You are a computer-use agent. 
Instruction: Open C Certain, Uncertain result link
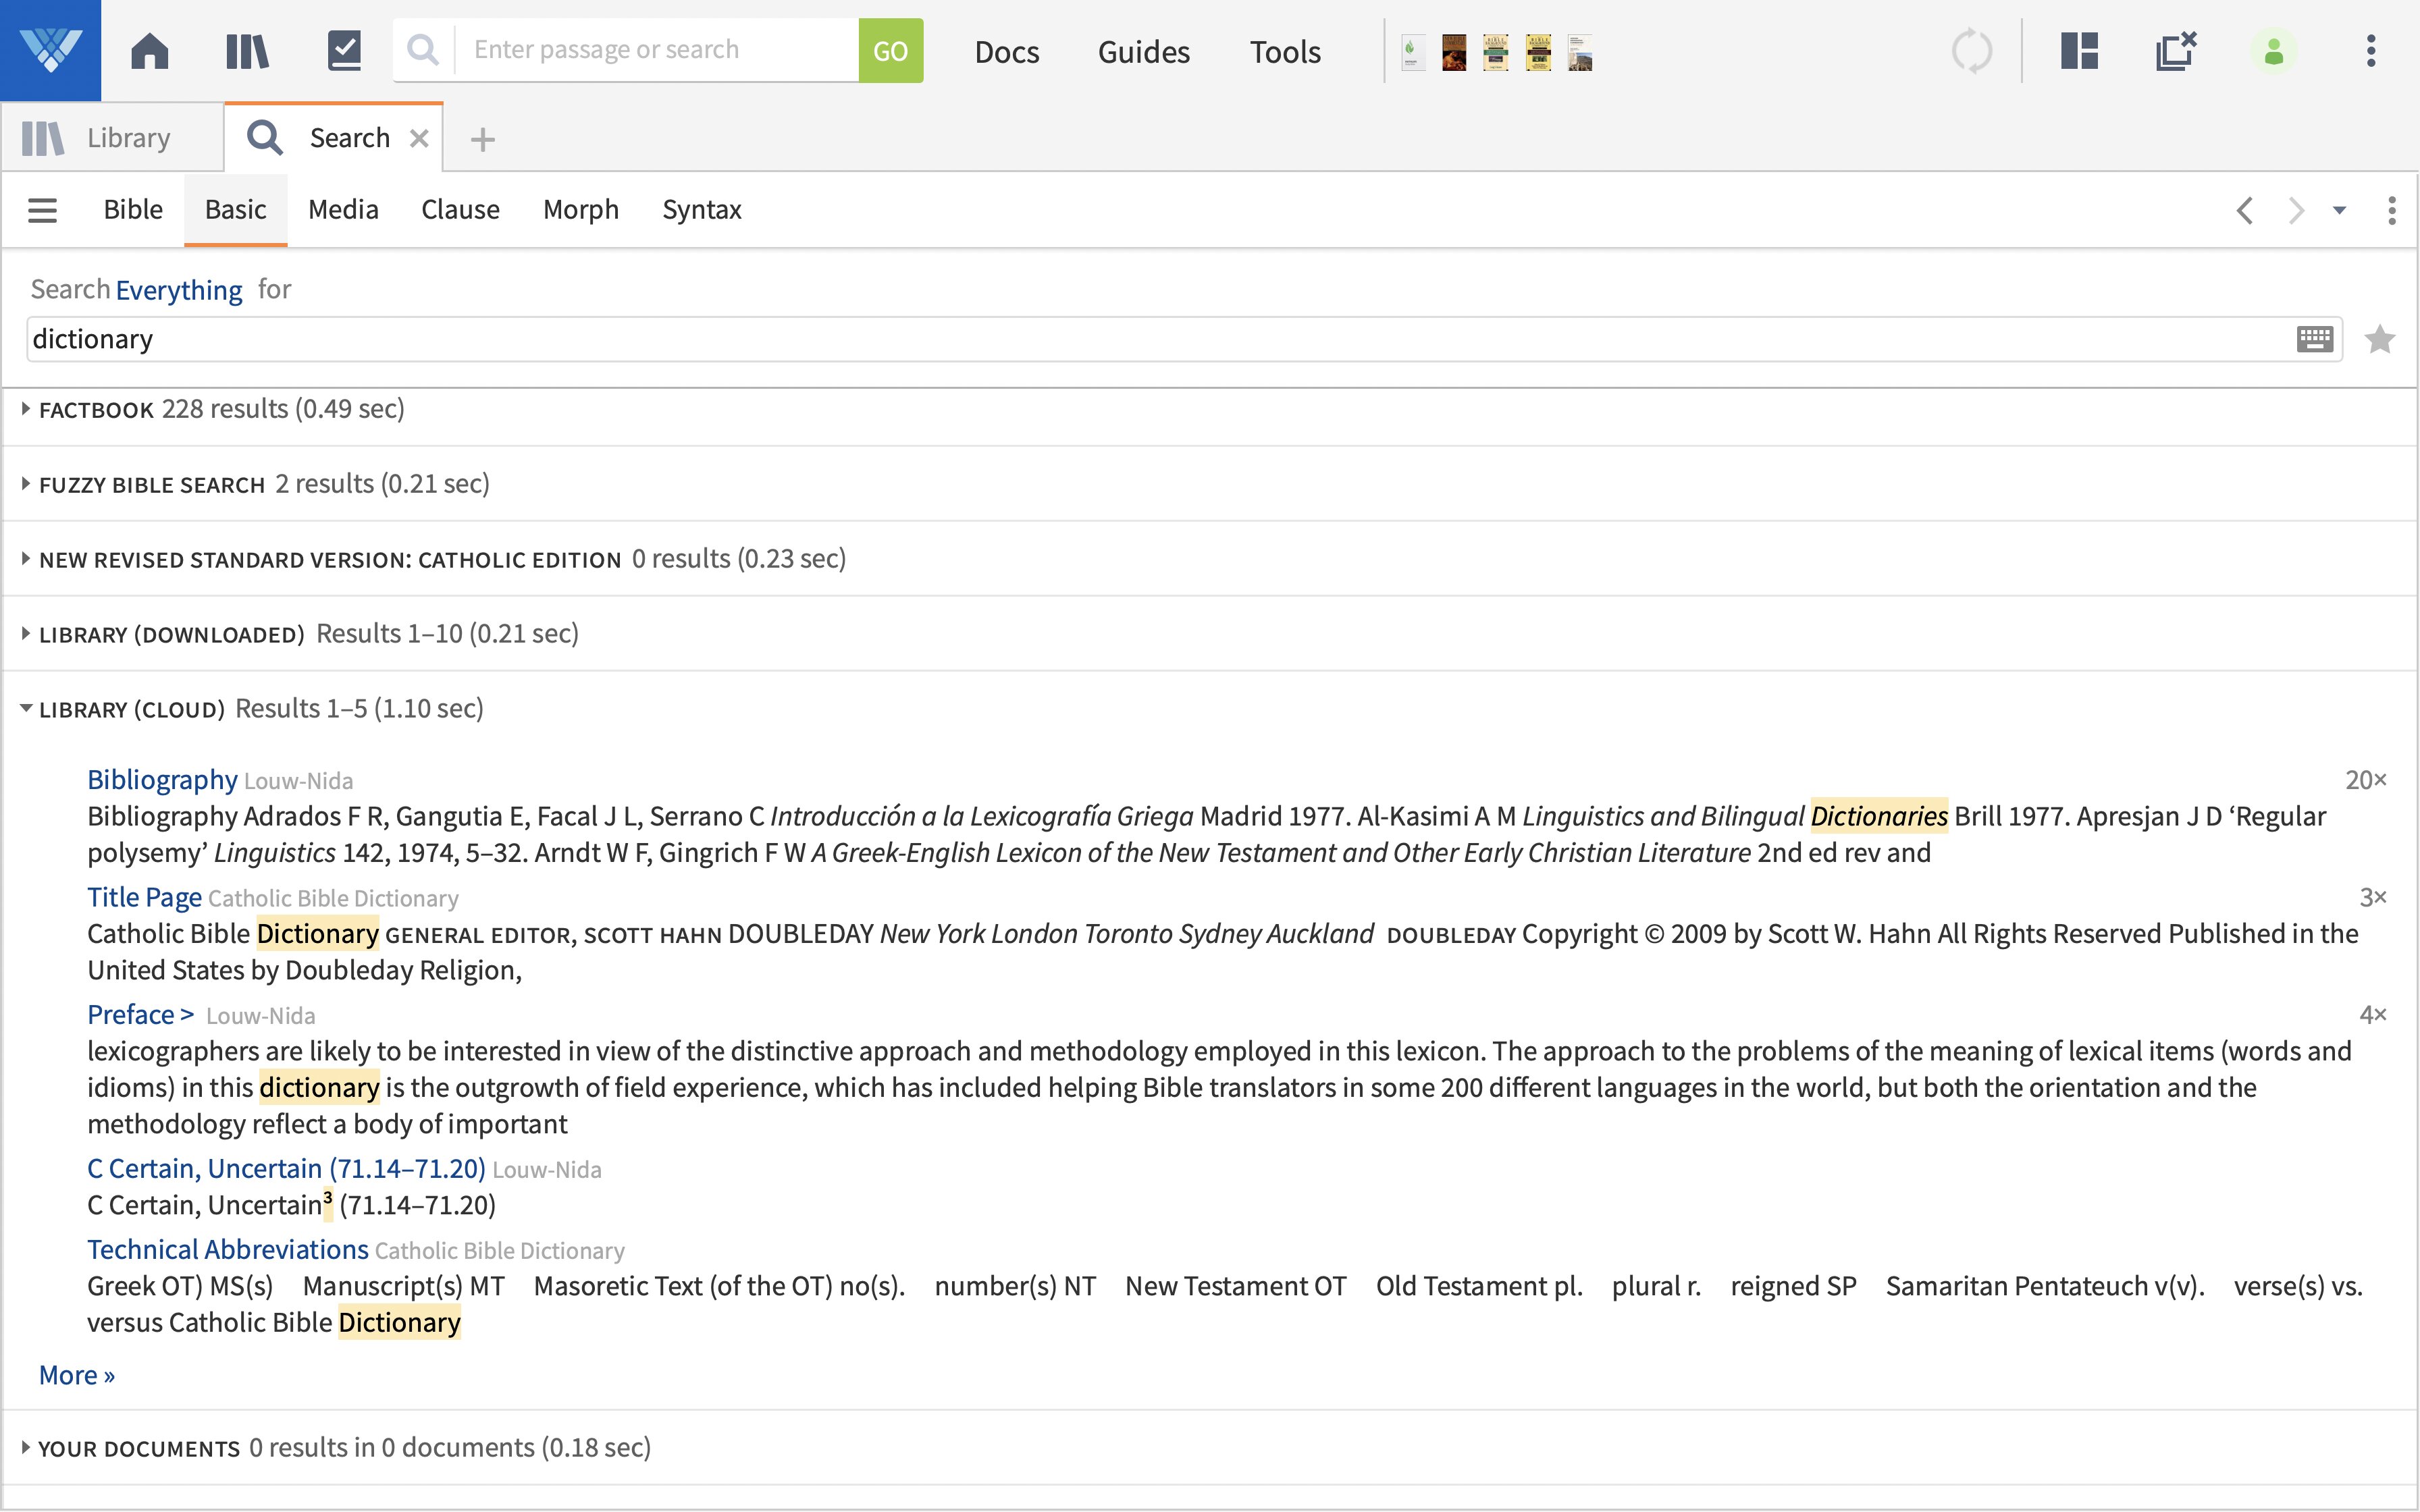(x=286, y=1169)
